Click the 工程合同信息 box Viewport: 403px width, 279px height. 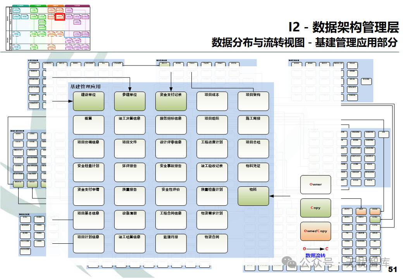171,220
